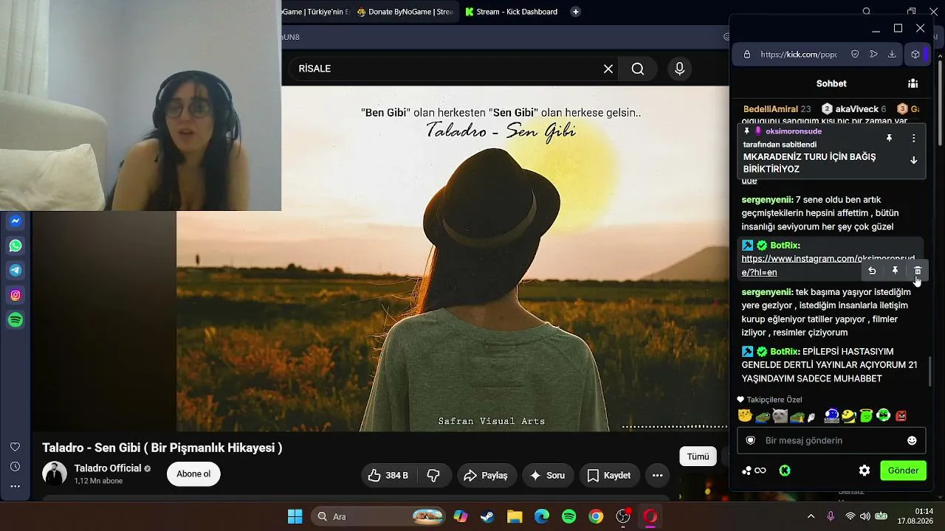Save the video with Kaydet

pyautogui.click(x=609, y=476)
